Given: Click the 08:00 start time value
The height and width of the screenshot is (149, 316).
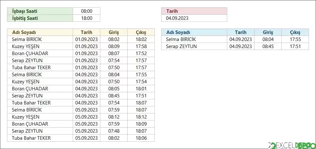Looking at the screenshot, I should click(87, 11).
